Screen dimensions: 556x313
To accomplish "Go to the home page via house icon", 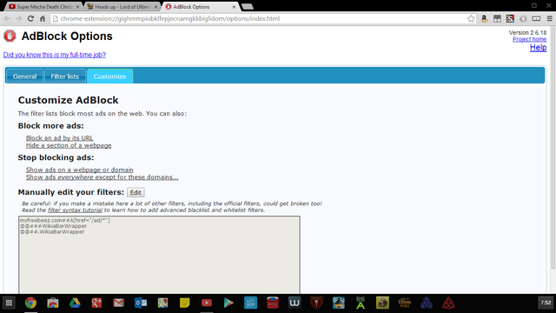I will pyautogui.click(x=43, y=18).
